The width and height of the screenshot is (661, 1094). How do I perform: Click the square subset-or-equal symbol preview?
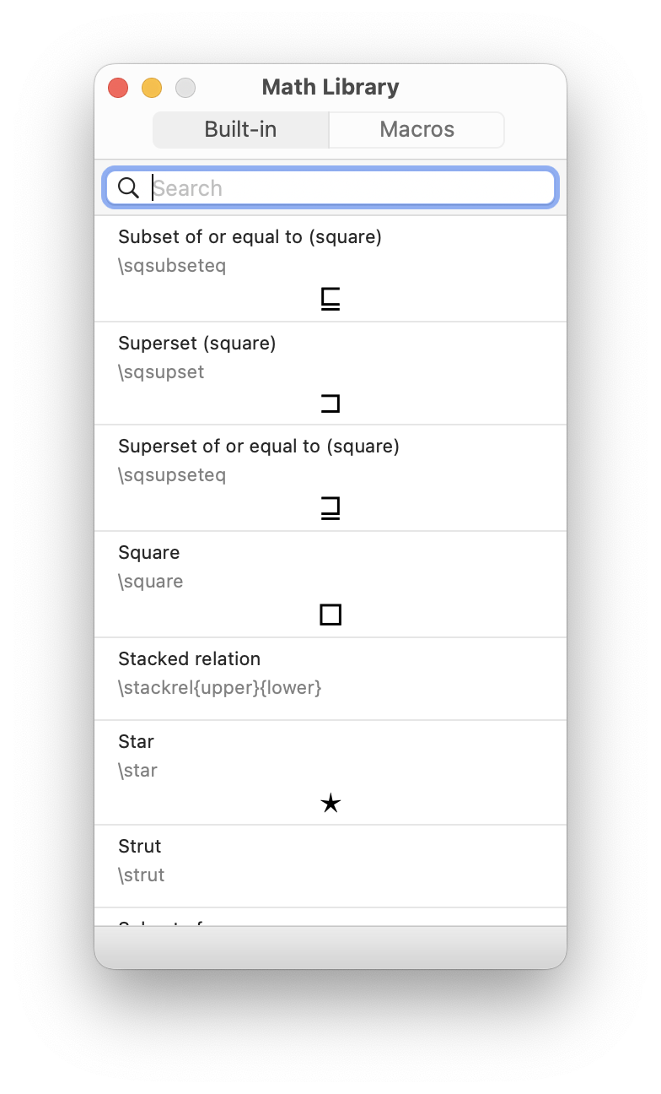tap(330, 300)
